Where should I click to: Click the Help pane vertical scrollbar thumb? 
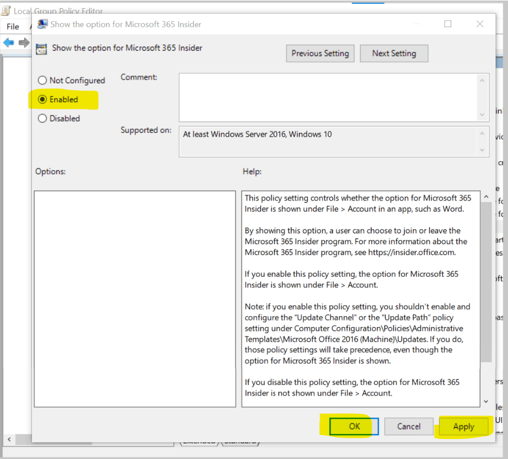click(486, 282)
